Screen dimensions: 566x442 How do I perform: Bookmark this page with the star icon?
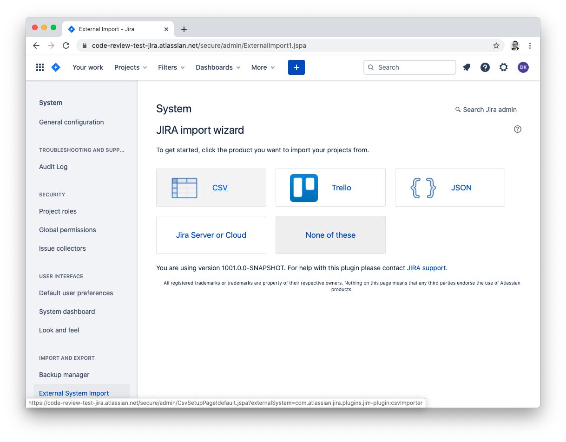pos(496,45)
